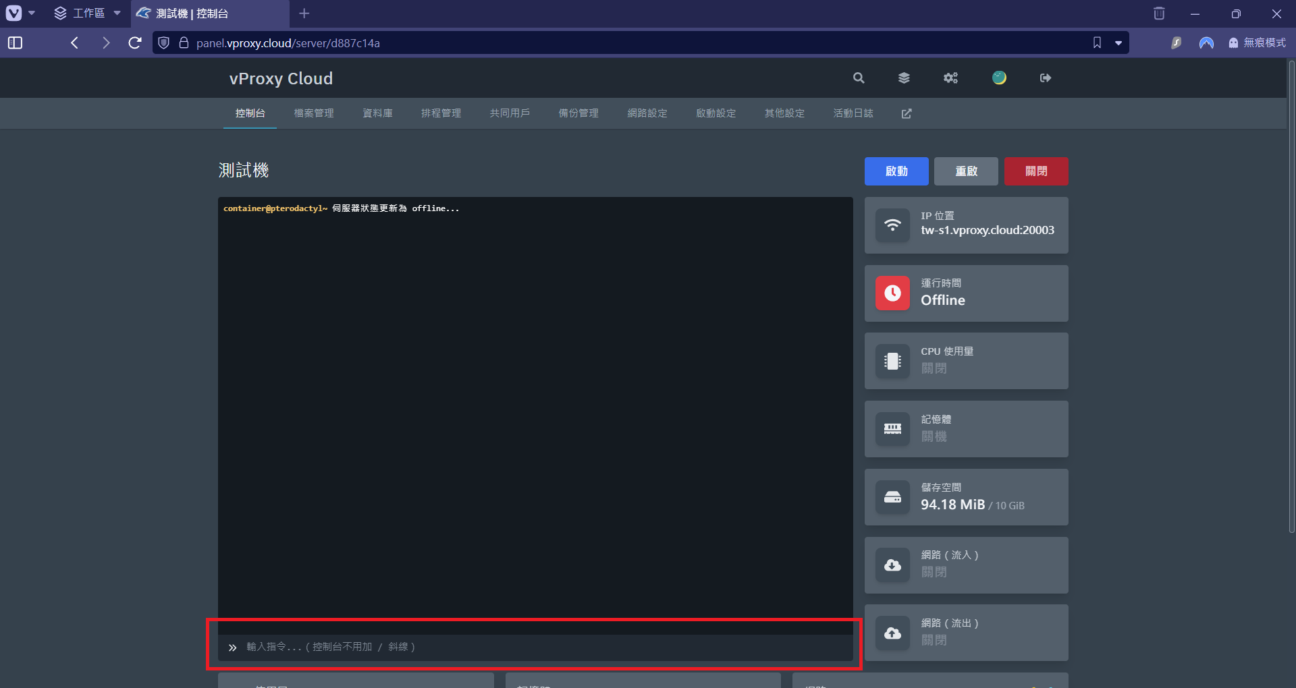The height and width of the screenshot is (688, 1296).
Task: Toggle the browser side panel
Action: coord(15,43)
